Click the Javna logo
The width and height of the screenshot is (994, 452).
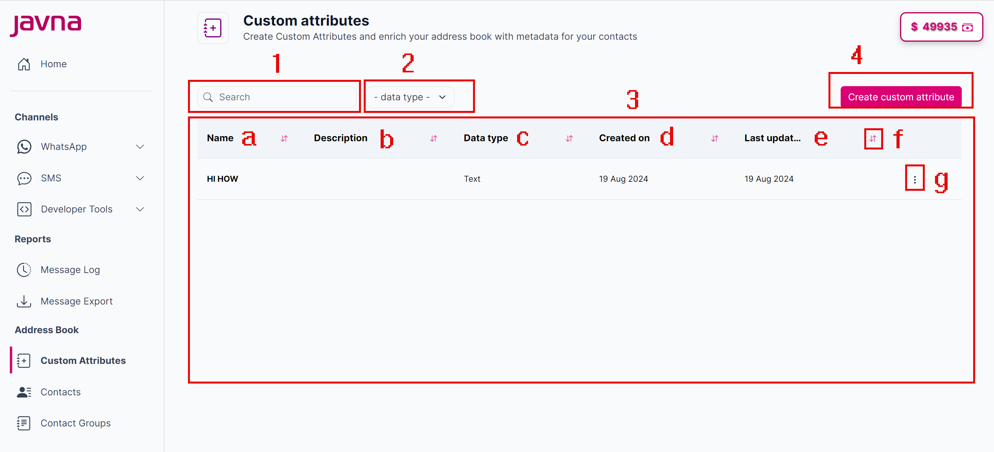46,24
